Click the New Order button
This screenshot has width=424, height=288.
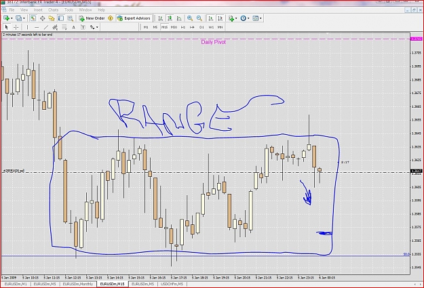(x=92, y=18)
